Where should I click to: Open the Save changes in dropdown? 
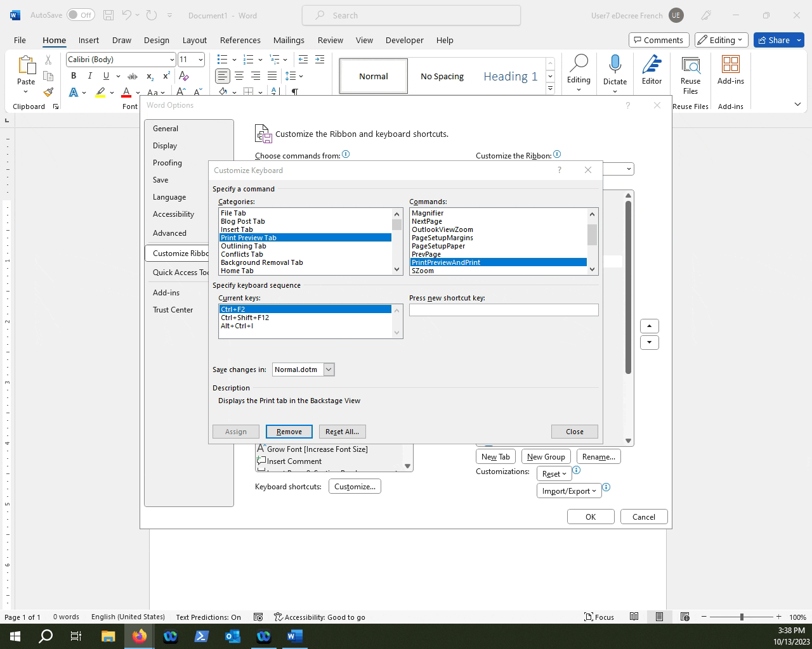click(x=329, y=369)
